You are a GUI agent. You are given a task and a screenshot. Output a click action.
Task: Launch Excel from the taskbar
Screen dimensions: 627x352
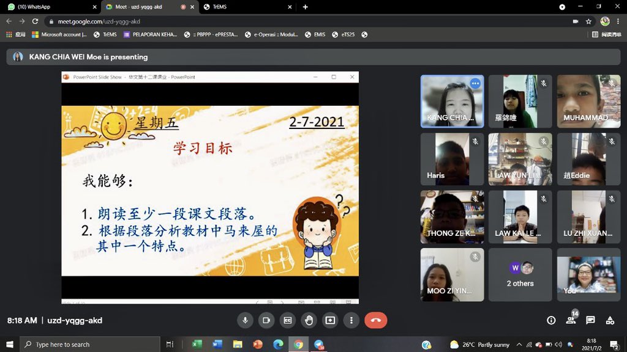click(197, 344)
